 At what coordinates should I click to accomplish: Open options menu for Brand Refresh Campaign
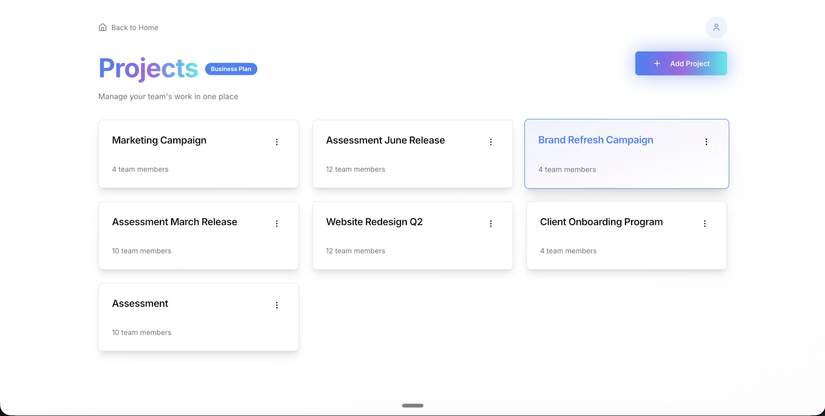pos(706,142)
